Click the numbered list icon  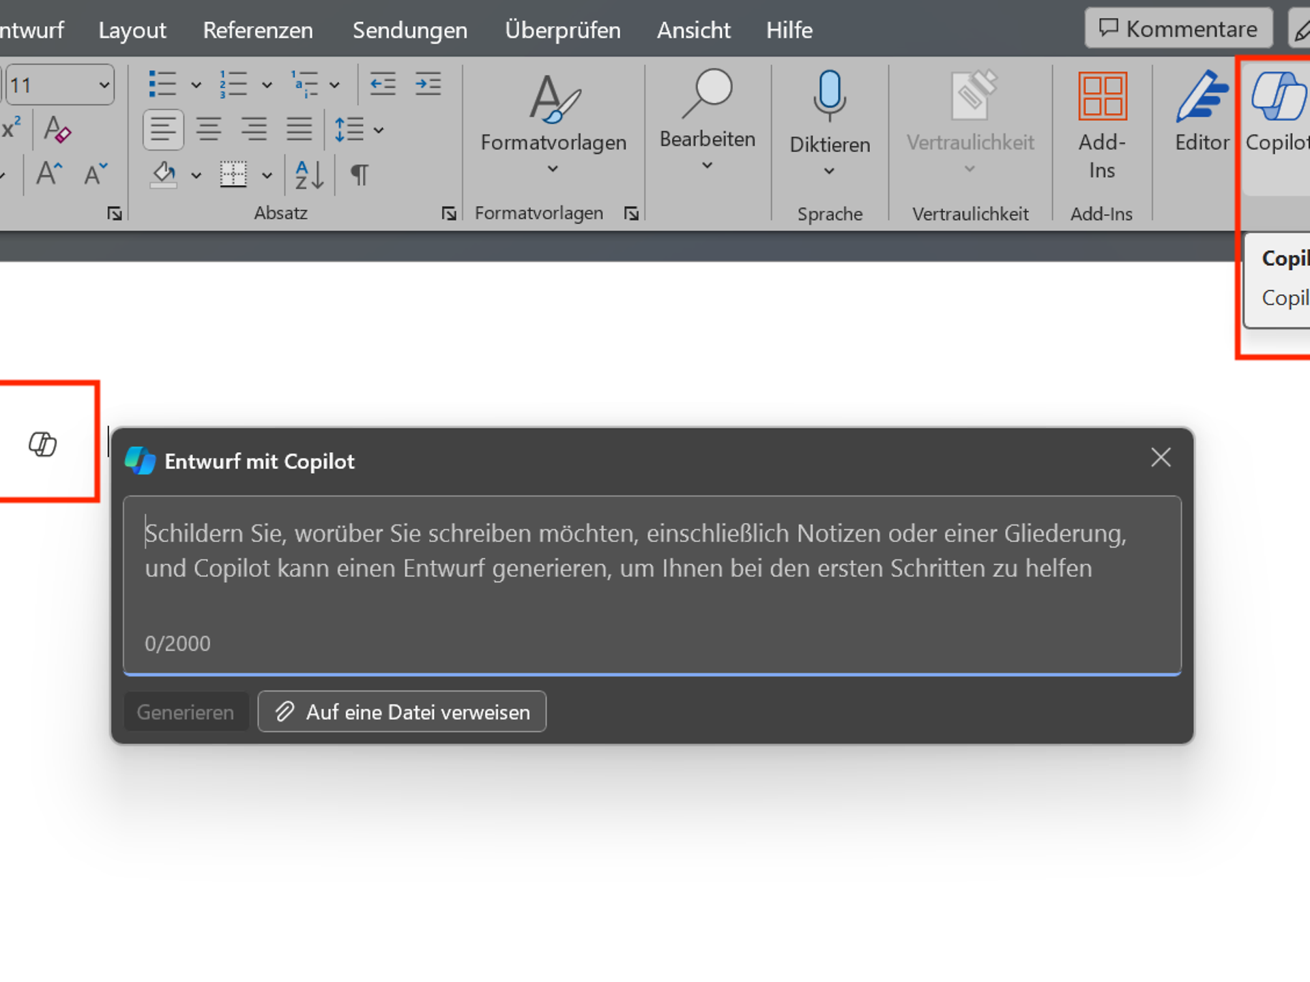233,85
